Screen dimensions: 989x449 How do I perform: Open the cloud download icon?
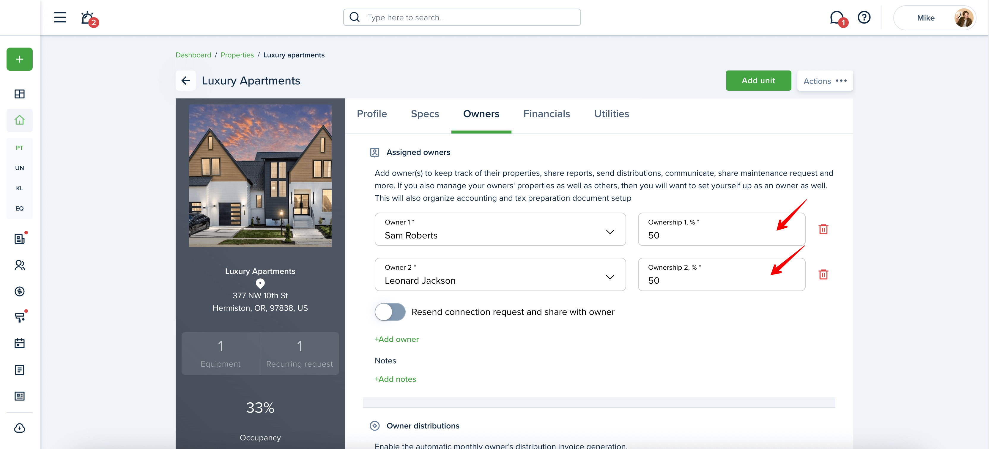[20, 428]
